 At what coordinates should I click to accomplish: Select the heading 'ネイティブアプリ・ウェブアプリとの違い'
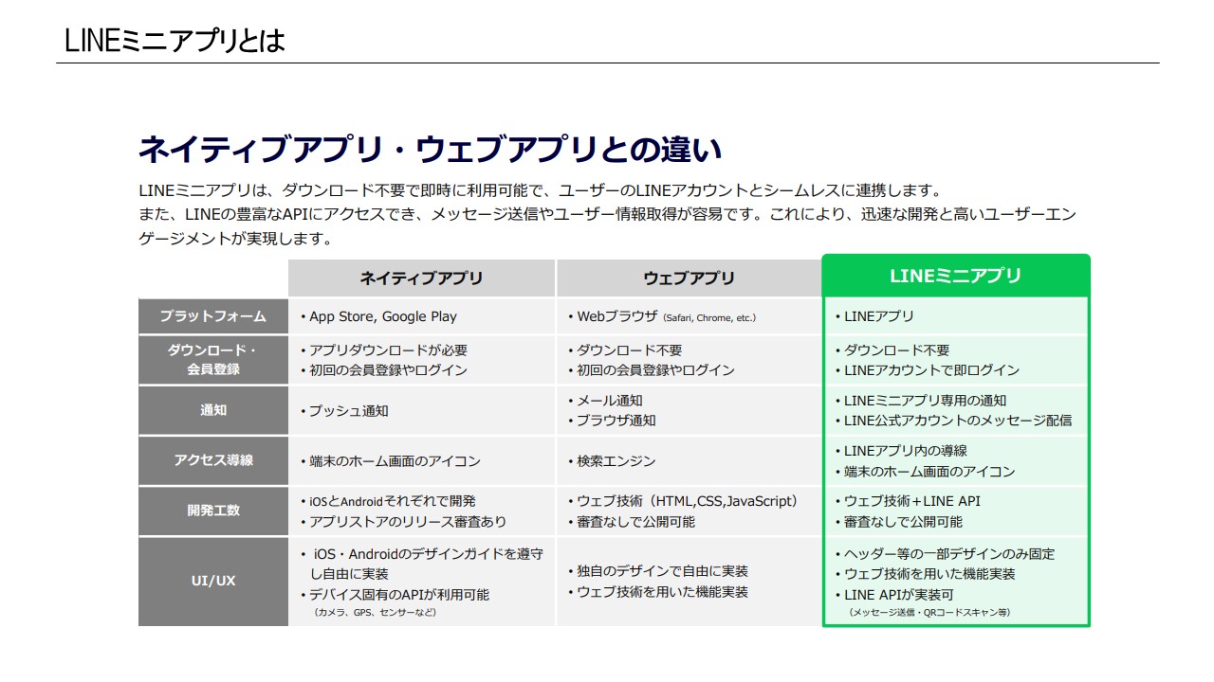pos(430,150)
